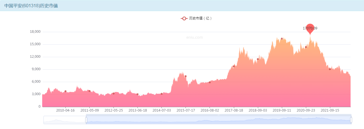Select the data point above 2021-09-15
The image size is (364, 129).
[330, 69]
